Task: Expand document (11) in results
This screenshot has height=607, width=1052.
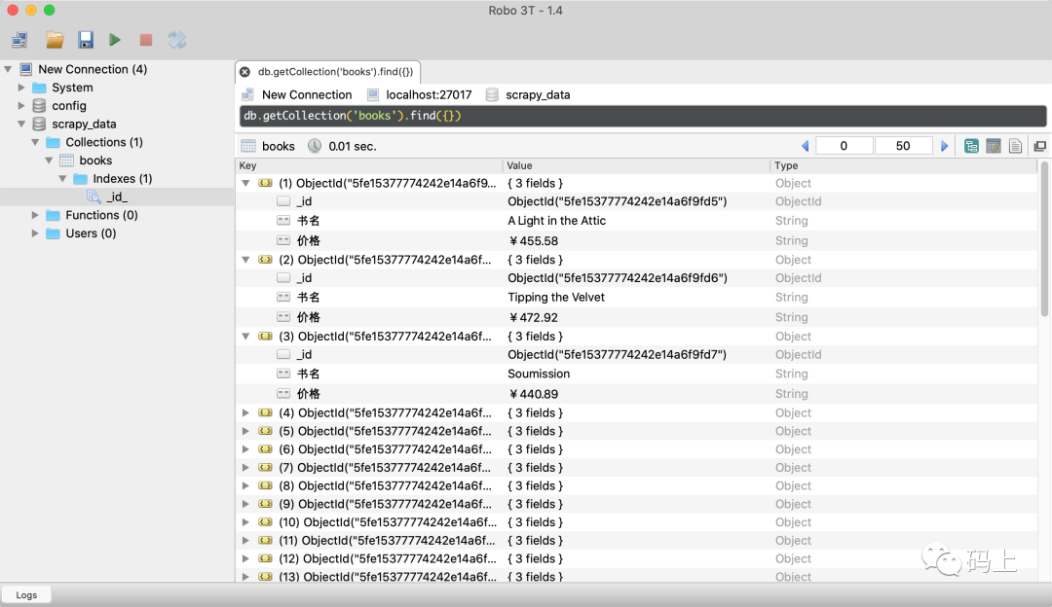Action: pyautogui.click(x=245, y=540)
